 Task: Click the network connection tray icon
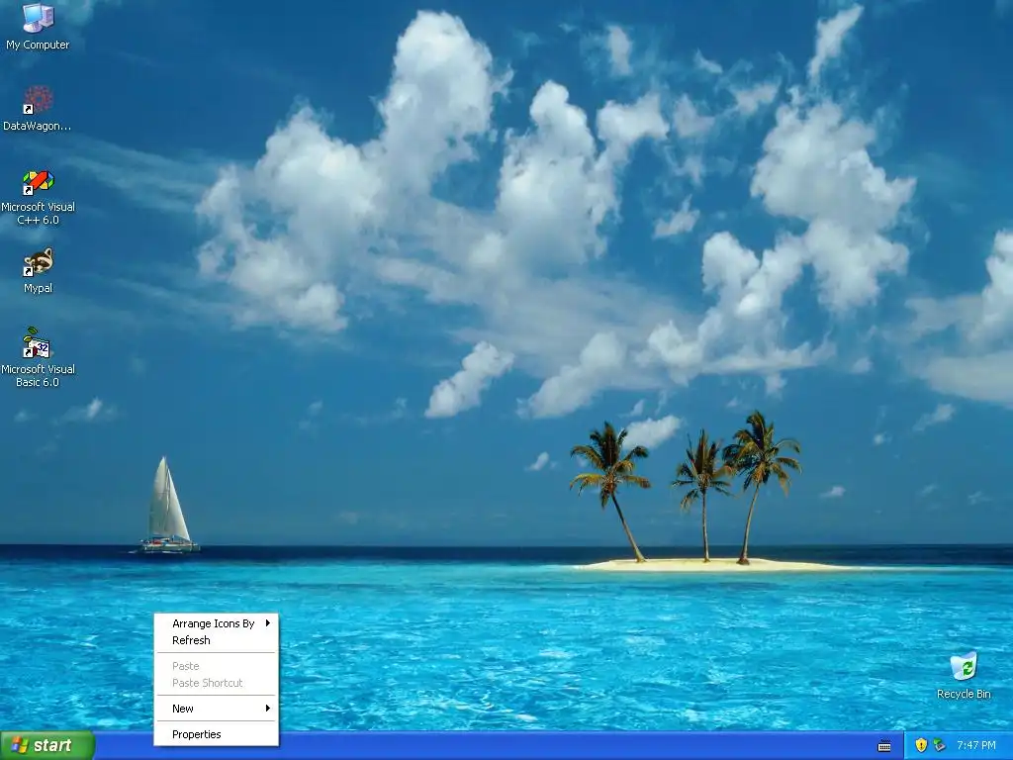click(x=940, y=745)
